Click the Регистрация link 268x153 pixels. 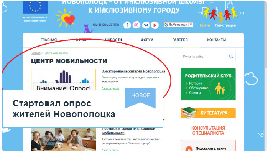point(225,25)
